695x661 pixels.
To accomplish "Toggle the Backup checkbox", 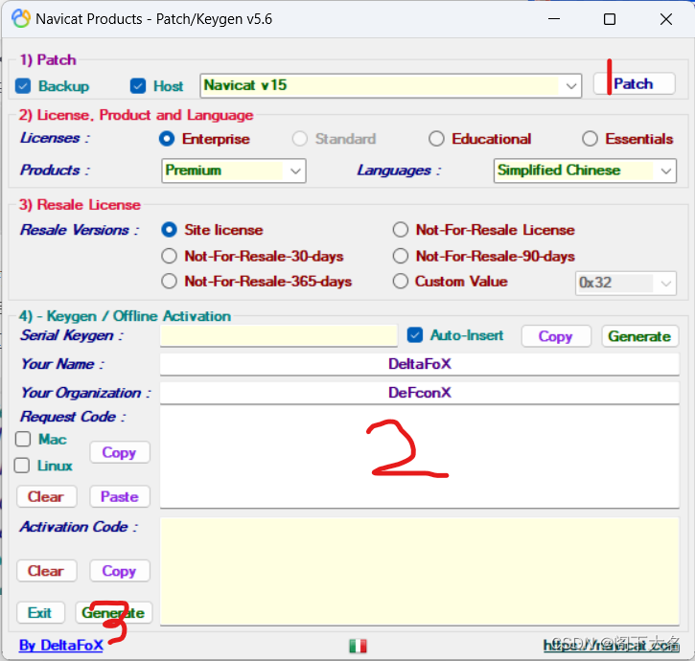I will pyautogui.click(x=23, y=86).
